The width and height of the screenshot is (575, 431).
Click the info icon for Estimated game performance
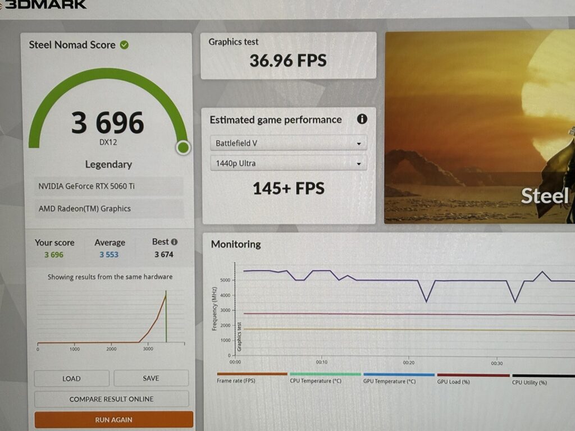pyautogui.click(x=362, y=119)
